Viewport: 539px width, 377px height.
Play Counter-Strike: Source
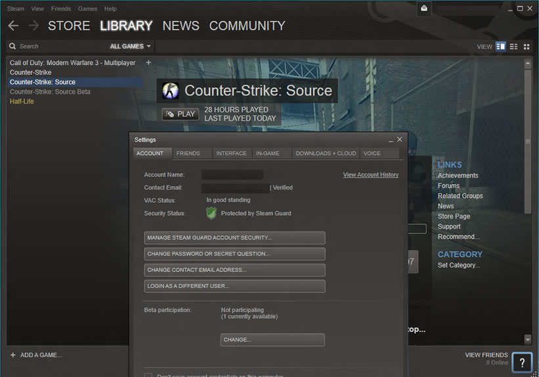click(x=181, y=114)
